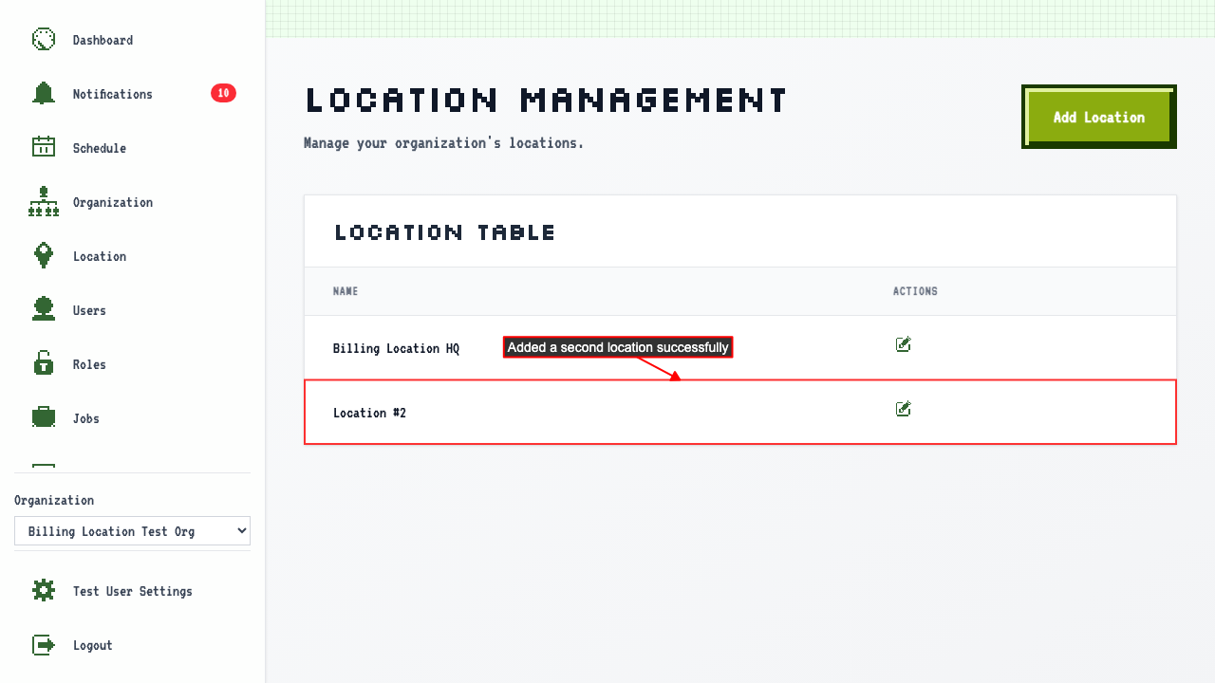Click the Notifications bell icon
The height and width of the screenshot is (683, 1215).
44,93
